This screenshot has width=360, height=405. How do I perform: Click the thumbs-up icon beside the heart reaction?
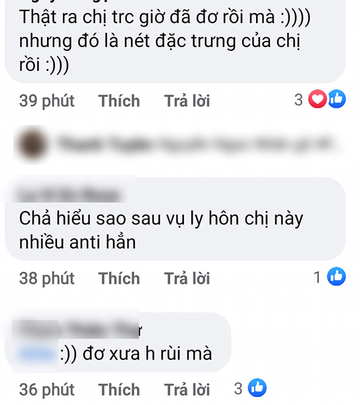coord(337,99)
